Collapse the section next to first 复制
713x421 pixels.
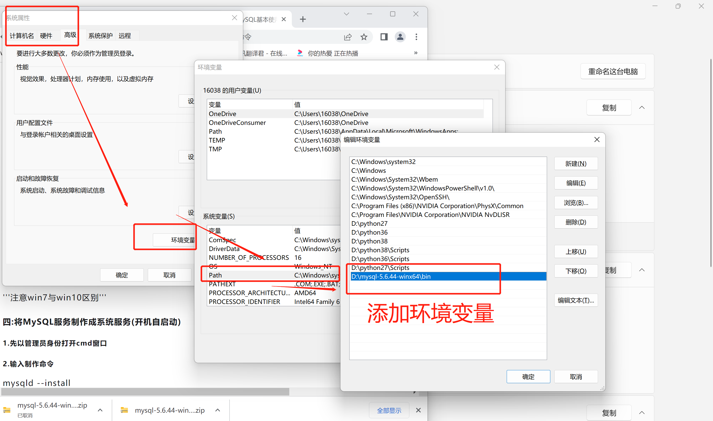[x=642, y=108]
